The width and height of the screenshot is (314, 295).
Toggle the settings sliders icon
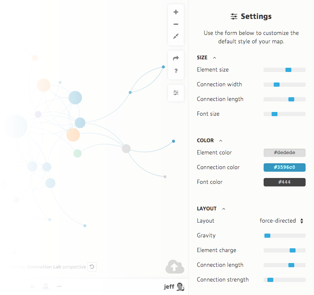[x=176, y=93]
